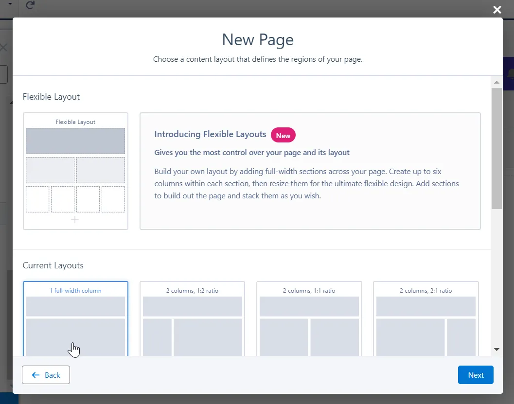This screenshot has width=514, height=404.
Task: Click the Current Layouts section heading
Action: pyautogui.click(x=53, y=265)
